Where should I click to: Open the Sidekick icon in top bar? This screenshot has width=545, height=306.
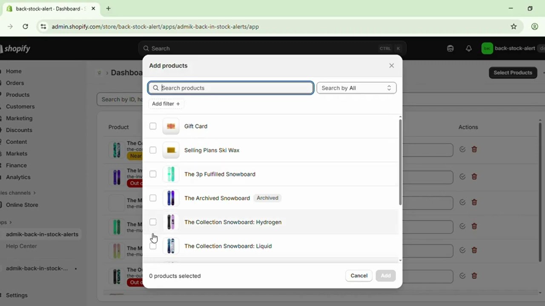450,48
